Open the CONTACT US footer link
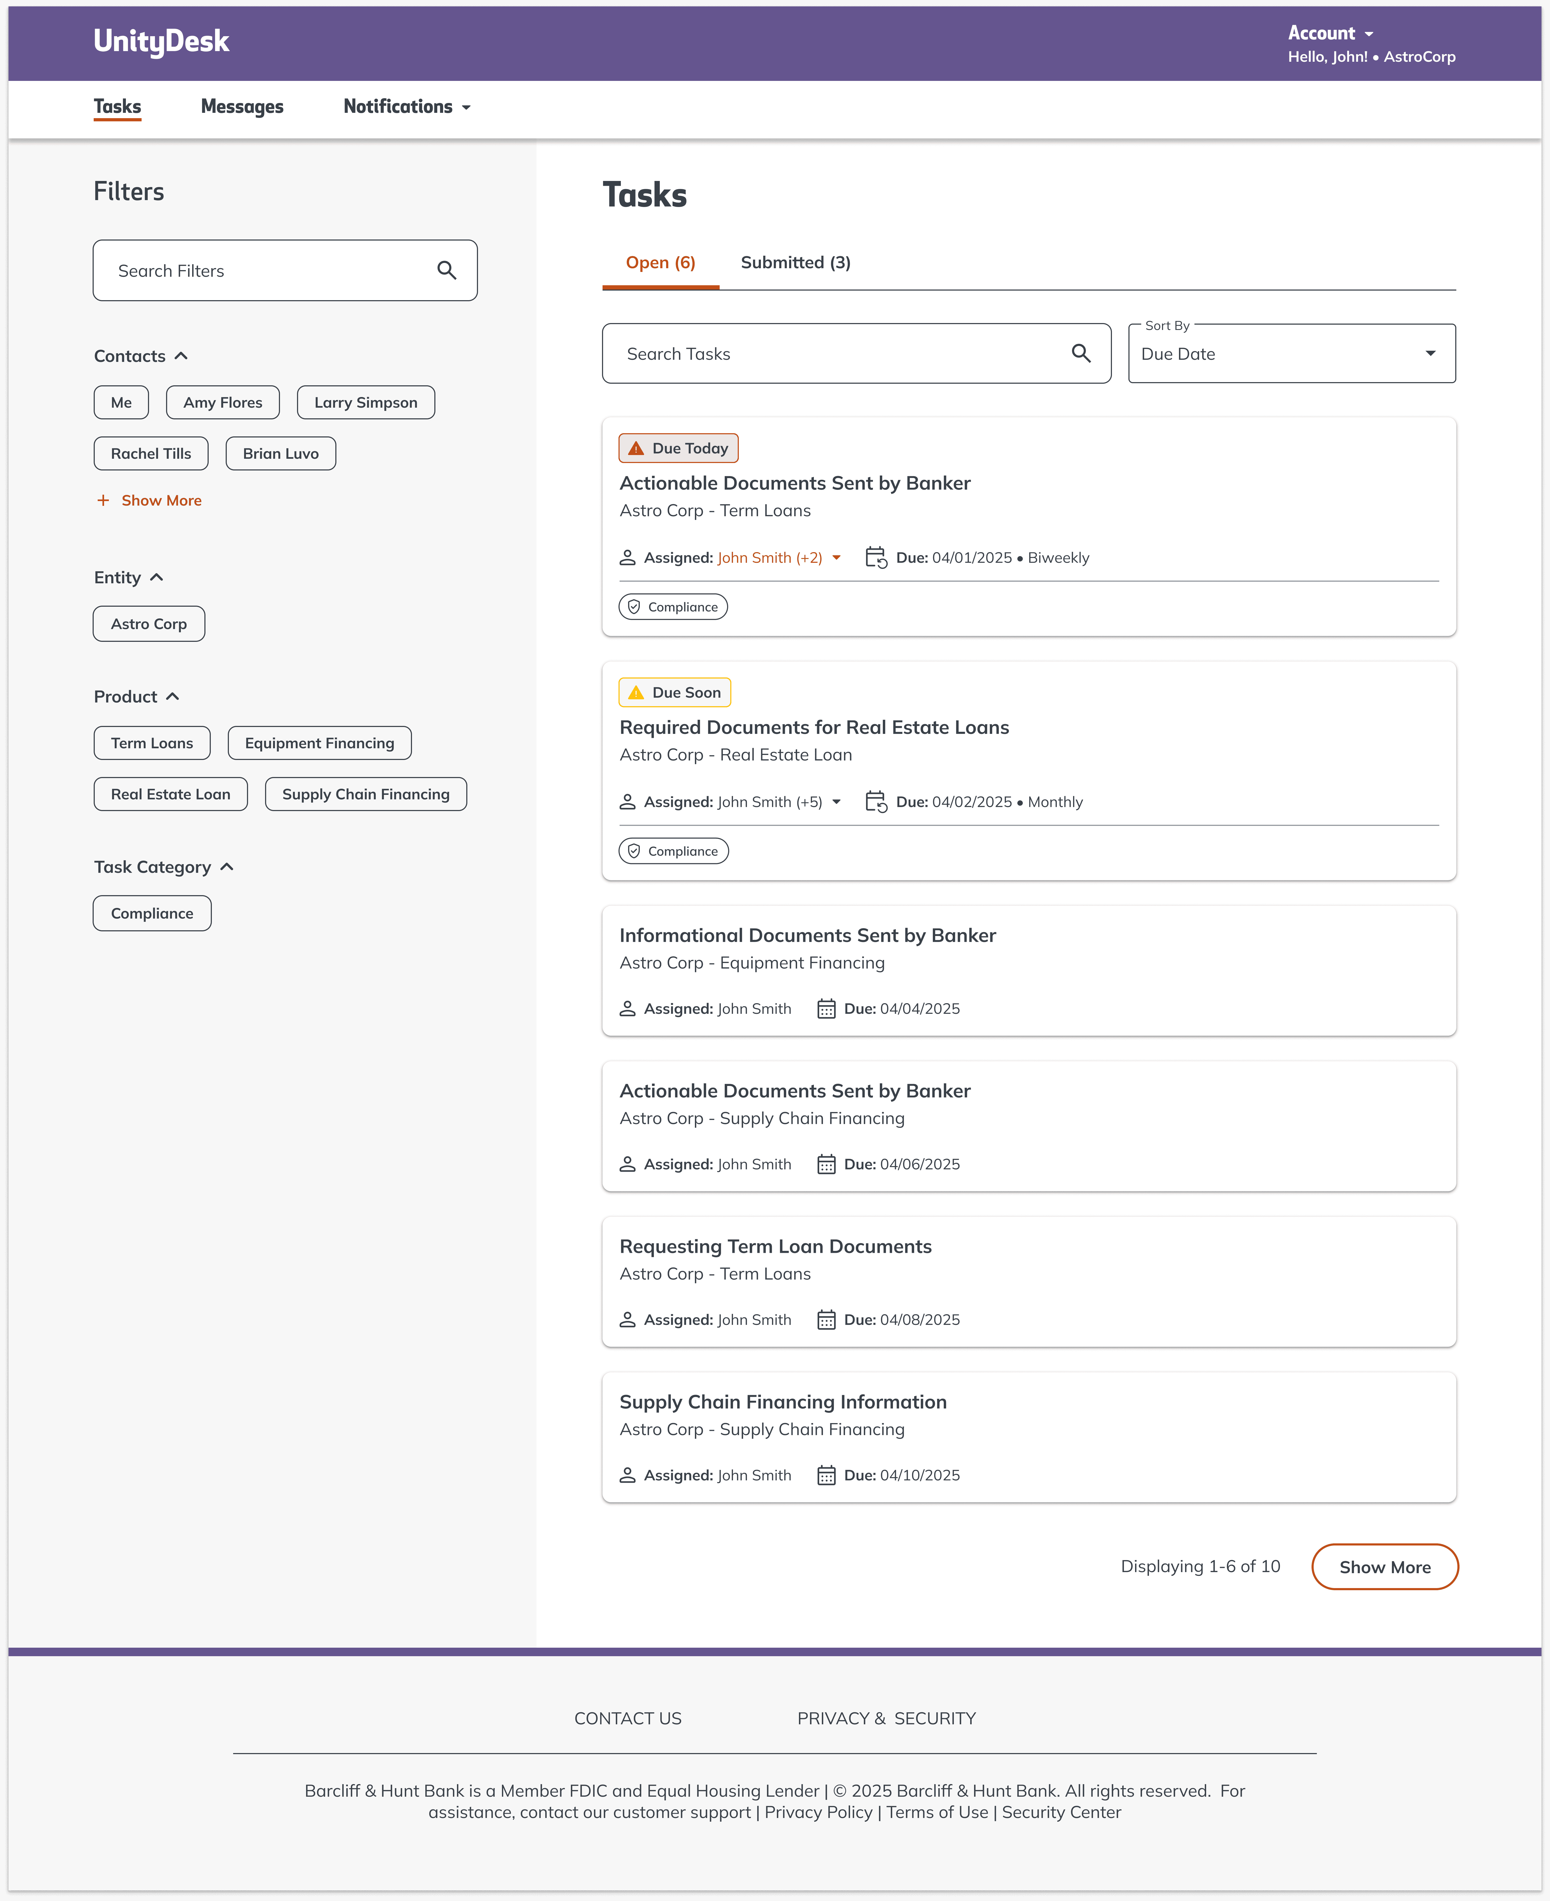The height and width of the screenshot is (1901, 1550). point(628,1718)
